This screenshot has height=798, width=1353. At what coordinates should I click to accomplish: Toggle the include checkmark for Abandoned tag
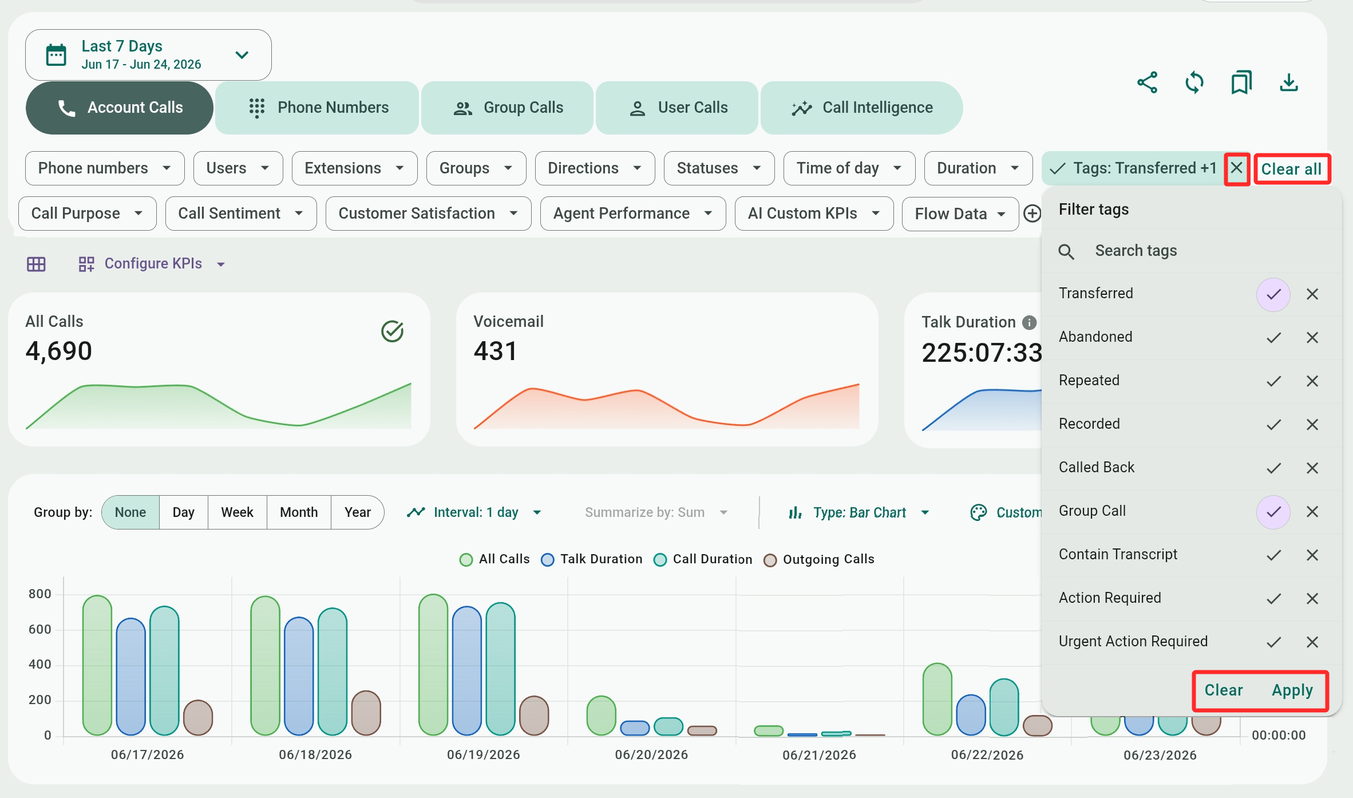click(x=1273, y=338)
